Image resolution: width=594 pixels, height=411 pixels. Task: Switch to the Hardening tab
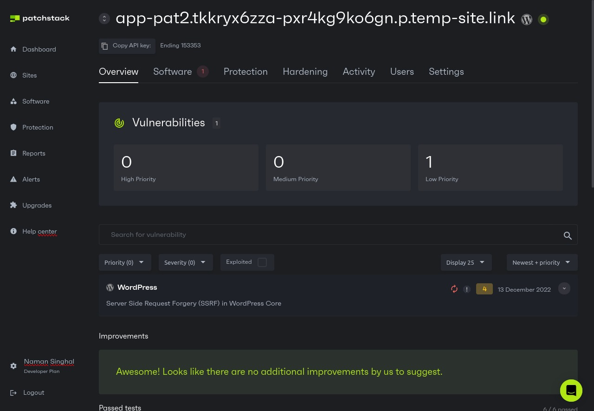click(305, 72)
